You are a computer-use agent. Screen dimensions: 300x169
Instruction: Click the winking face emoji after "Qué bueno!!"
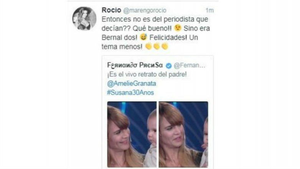coord(178,28)
